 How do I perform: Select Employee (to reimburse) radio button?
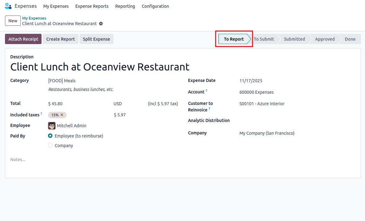click(x=50, y=136)
